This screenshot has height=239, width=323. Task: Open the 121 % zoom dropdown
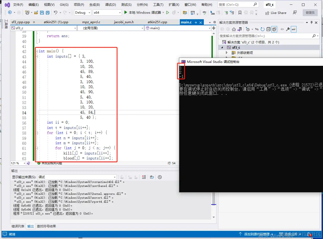pyautogui.click(x=18, y=163)
